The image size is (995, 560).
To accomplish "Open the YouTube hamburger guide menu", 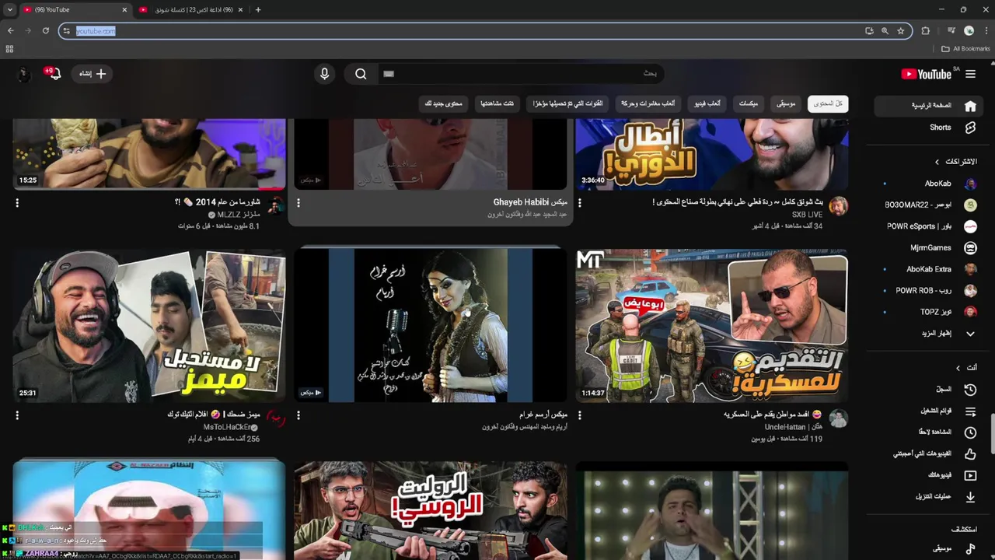I will coord(970,74).
